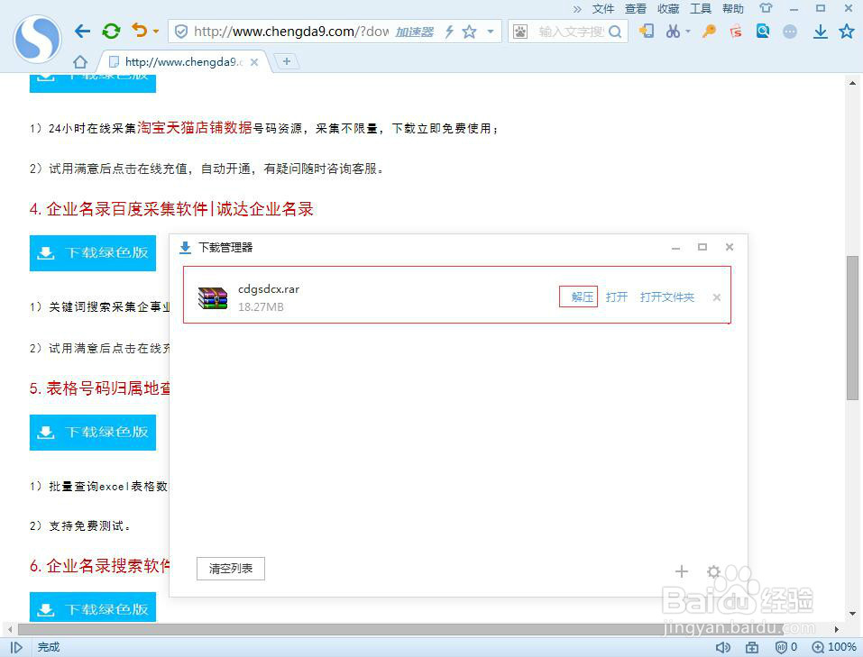Screen dimensions: 863x657
Task: Extract cdgsdcx.rar using 解压 button
Action: point(578,297)
